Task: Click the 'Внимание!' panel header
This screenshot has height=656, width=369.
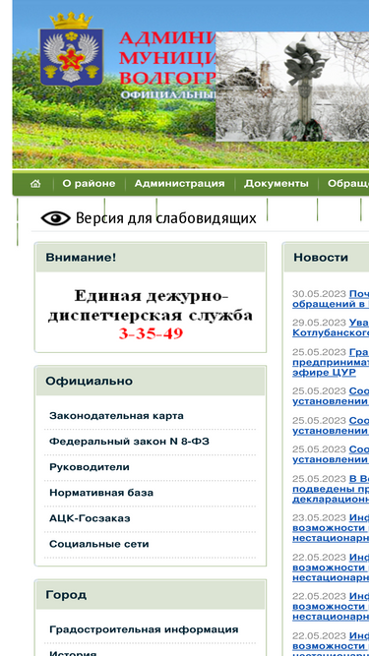Action: tap(81, 258)
